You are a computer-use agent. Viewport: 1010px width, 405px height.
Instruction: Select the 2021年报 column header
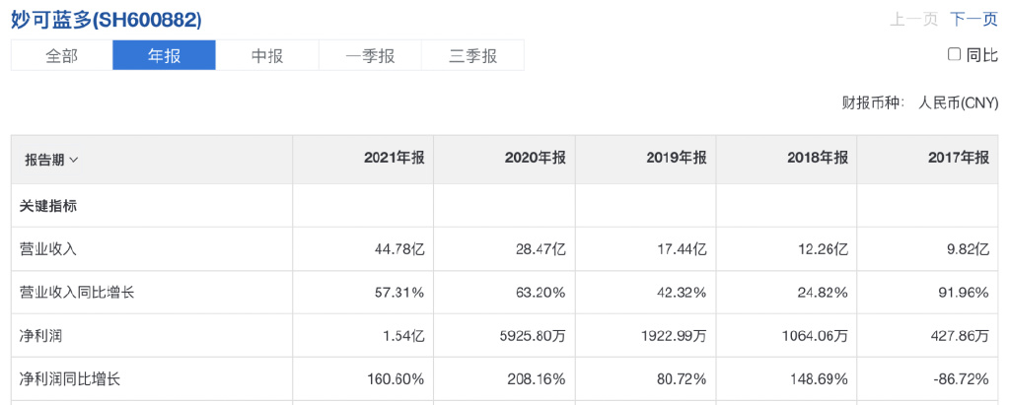tap(394, 159)
